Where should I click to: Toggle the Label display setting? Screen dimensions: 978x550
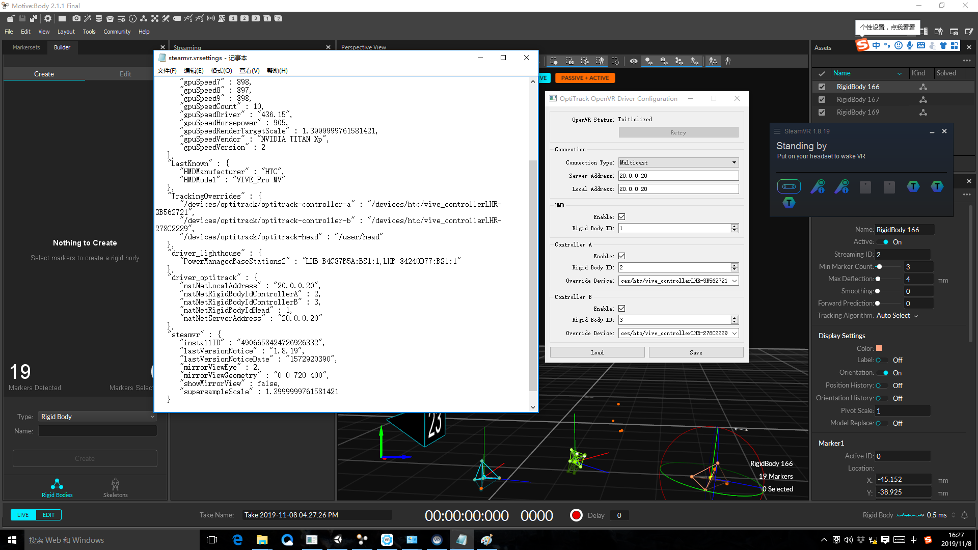(882, 360)
